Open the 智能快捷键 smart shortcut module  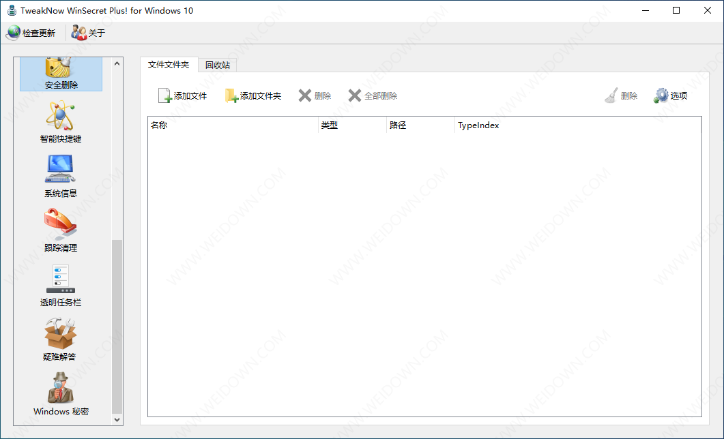click(61, 122)
